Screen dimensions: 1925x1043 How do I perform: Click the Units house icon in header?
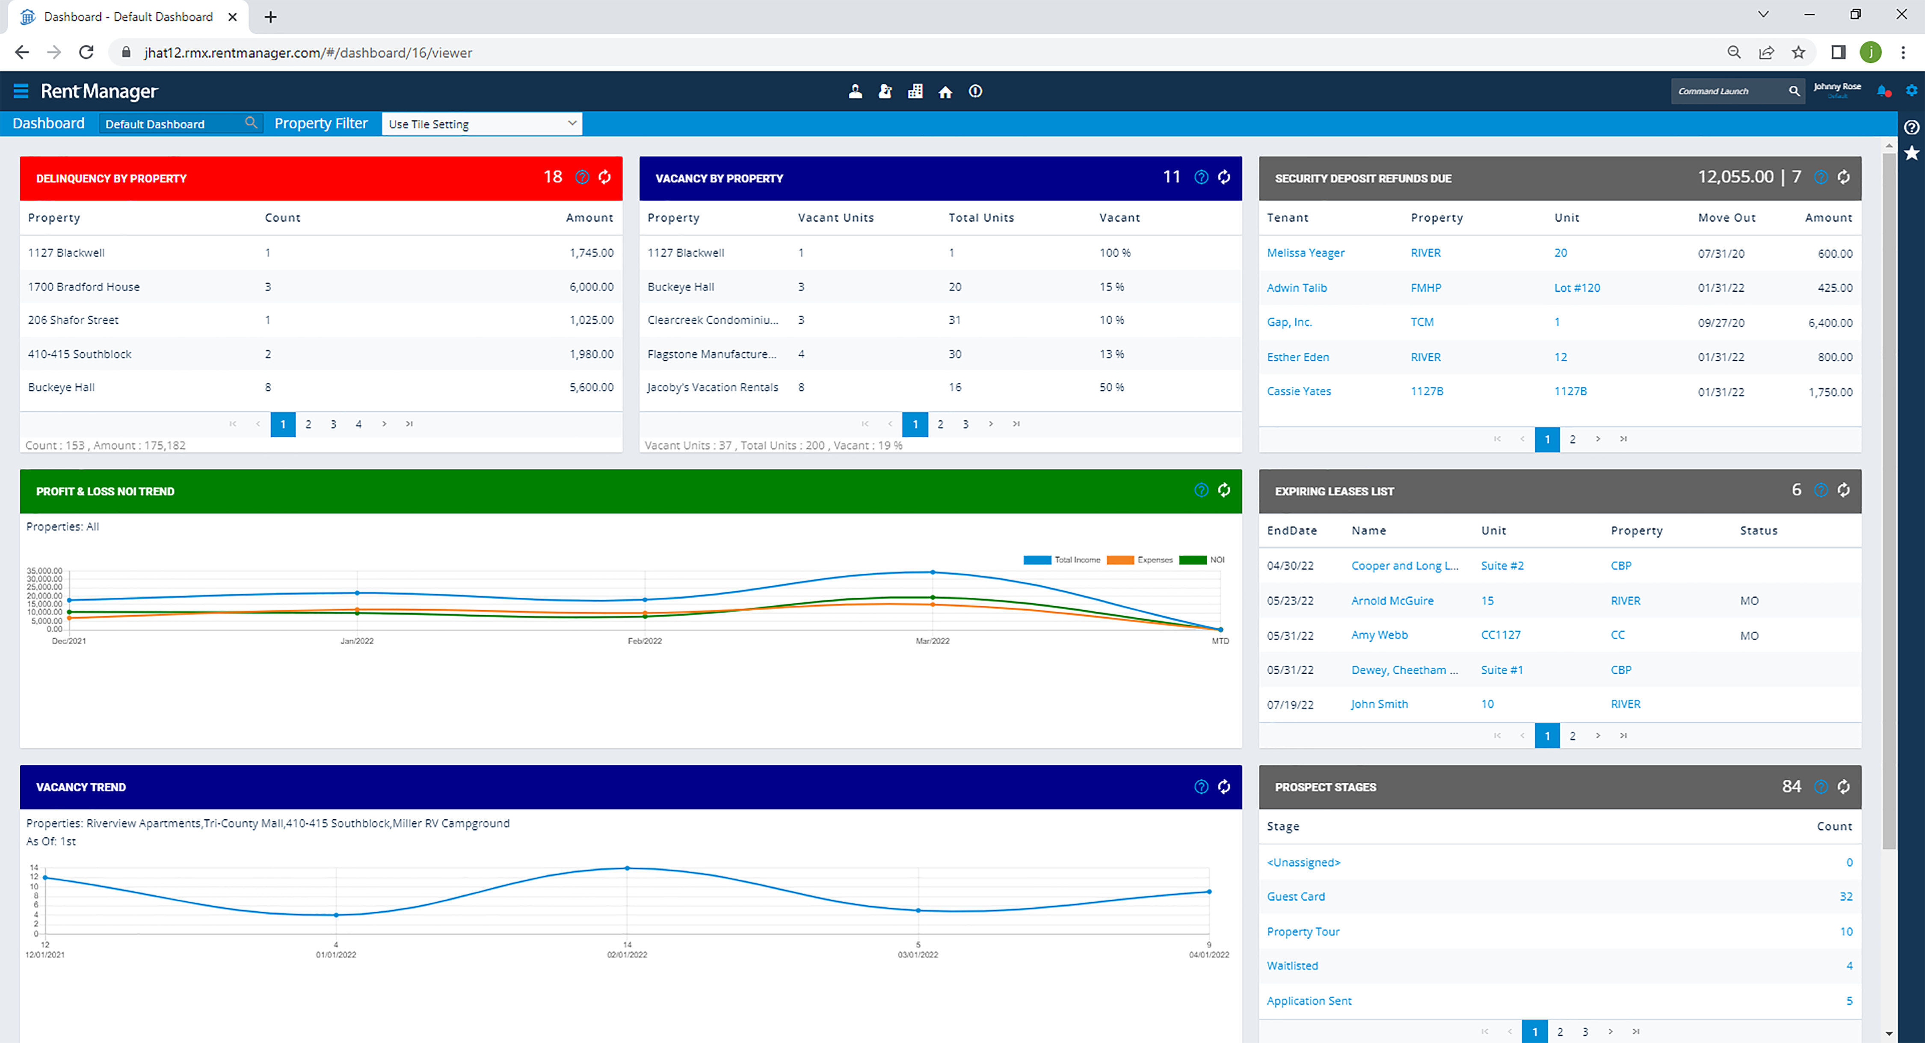point(945,91)
